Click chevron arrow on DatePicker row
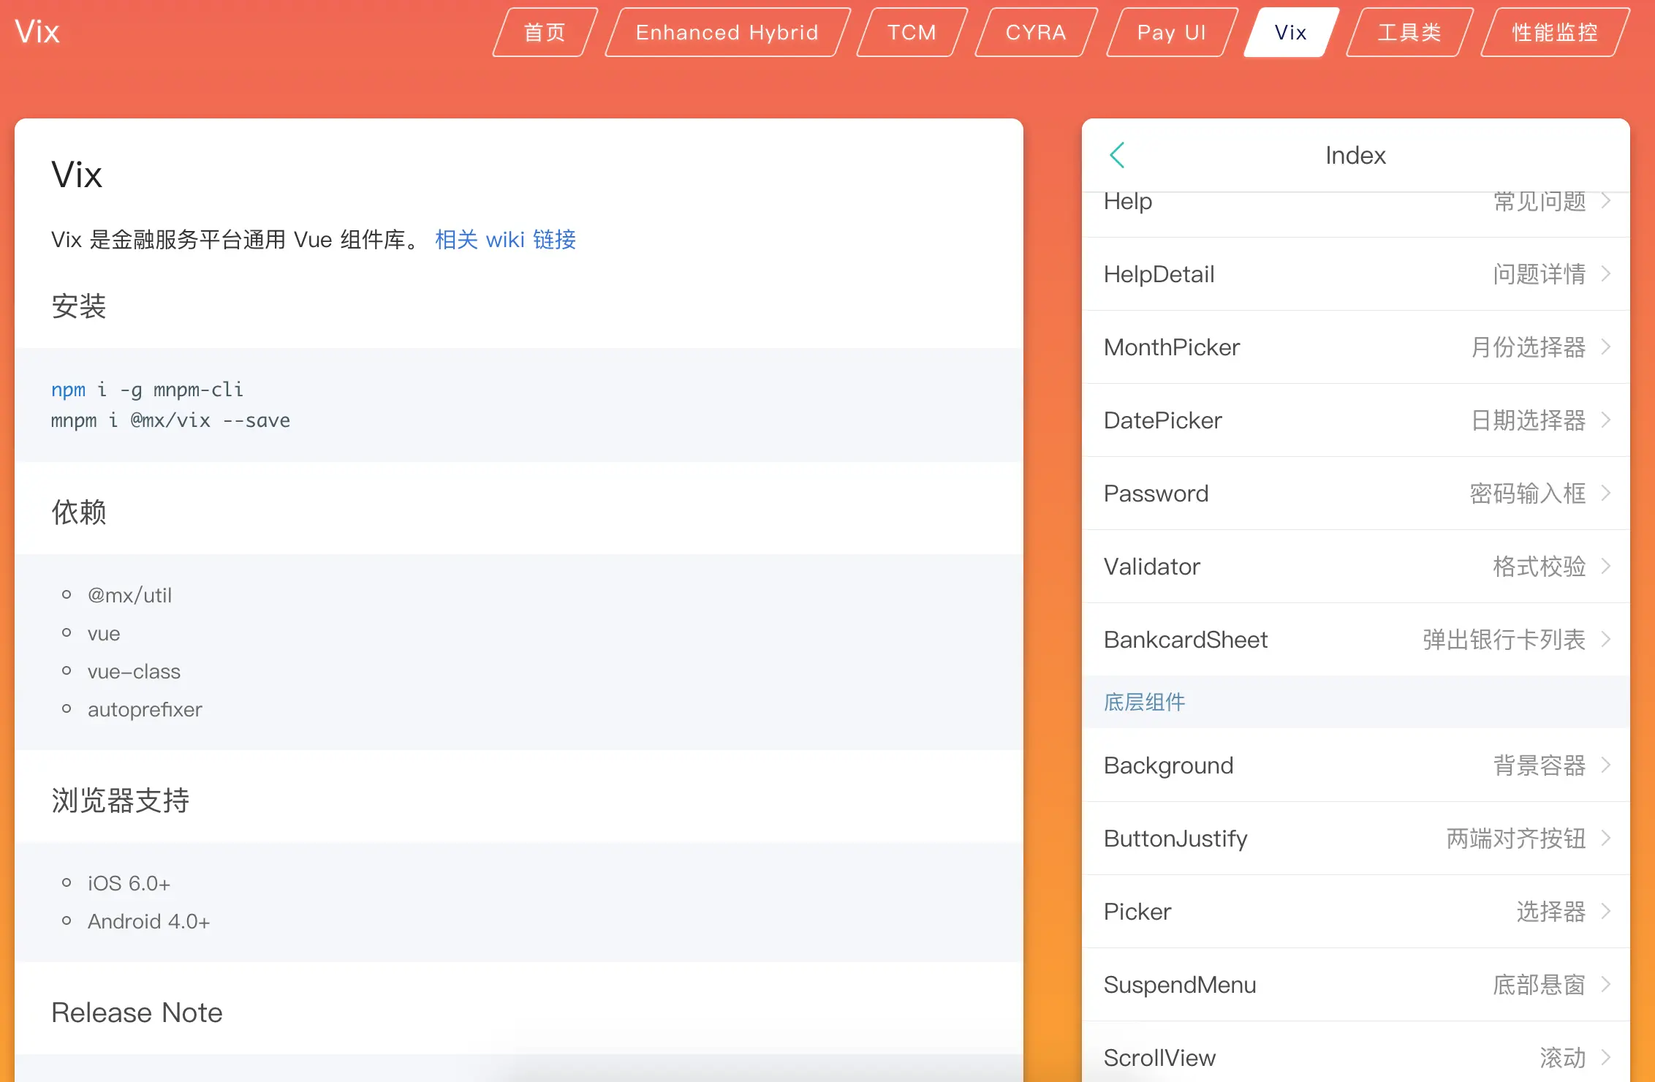This screenshot has height=1082, width=1655. 1606,420
